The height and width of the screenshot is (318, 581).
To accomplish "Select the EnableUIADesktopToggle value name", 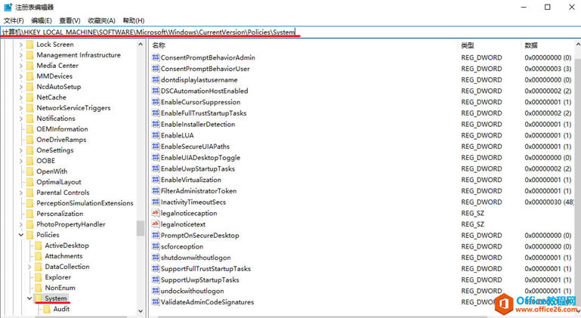I will pyautogui.click(x=200, y=158).
